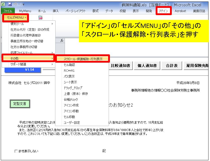210x161 pixels.
Task: Expand the その他 submenu
Action: pos(28,58)
